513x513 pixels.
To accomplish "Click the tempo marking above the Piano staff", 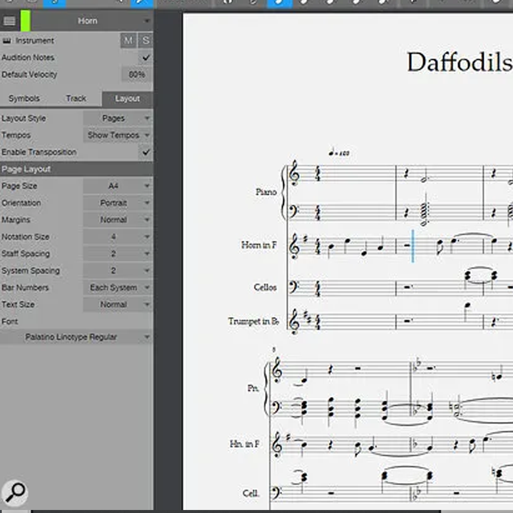I will [339, 152].
